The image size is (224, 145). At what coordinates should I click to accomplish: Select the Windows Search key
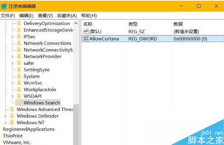point(42,103)
